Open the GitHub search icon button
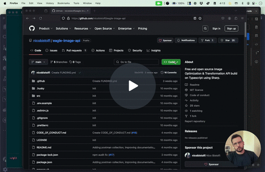Image resolution: width=265 pixels, height=172 pixels. pyautogui.click(x=205, y=29)
